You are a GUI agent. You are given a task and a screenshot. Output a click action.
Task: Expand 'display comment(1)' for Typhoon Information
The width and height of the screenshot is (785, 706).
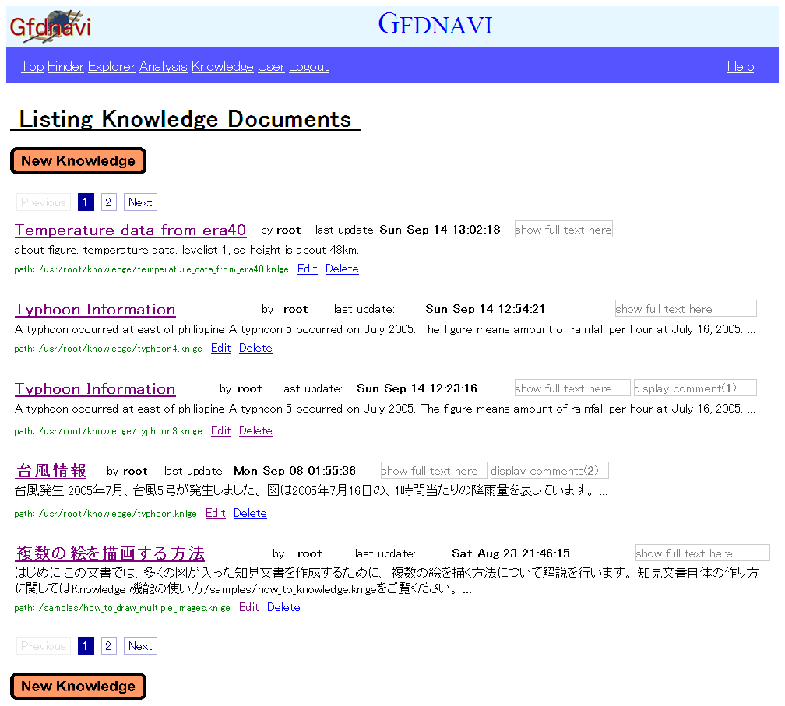[695, 388]
